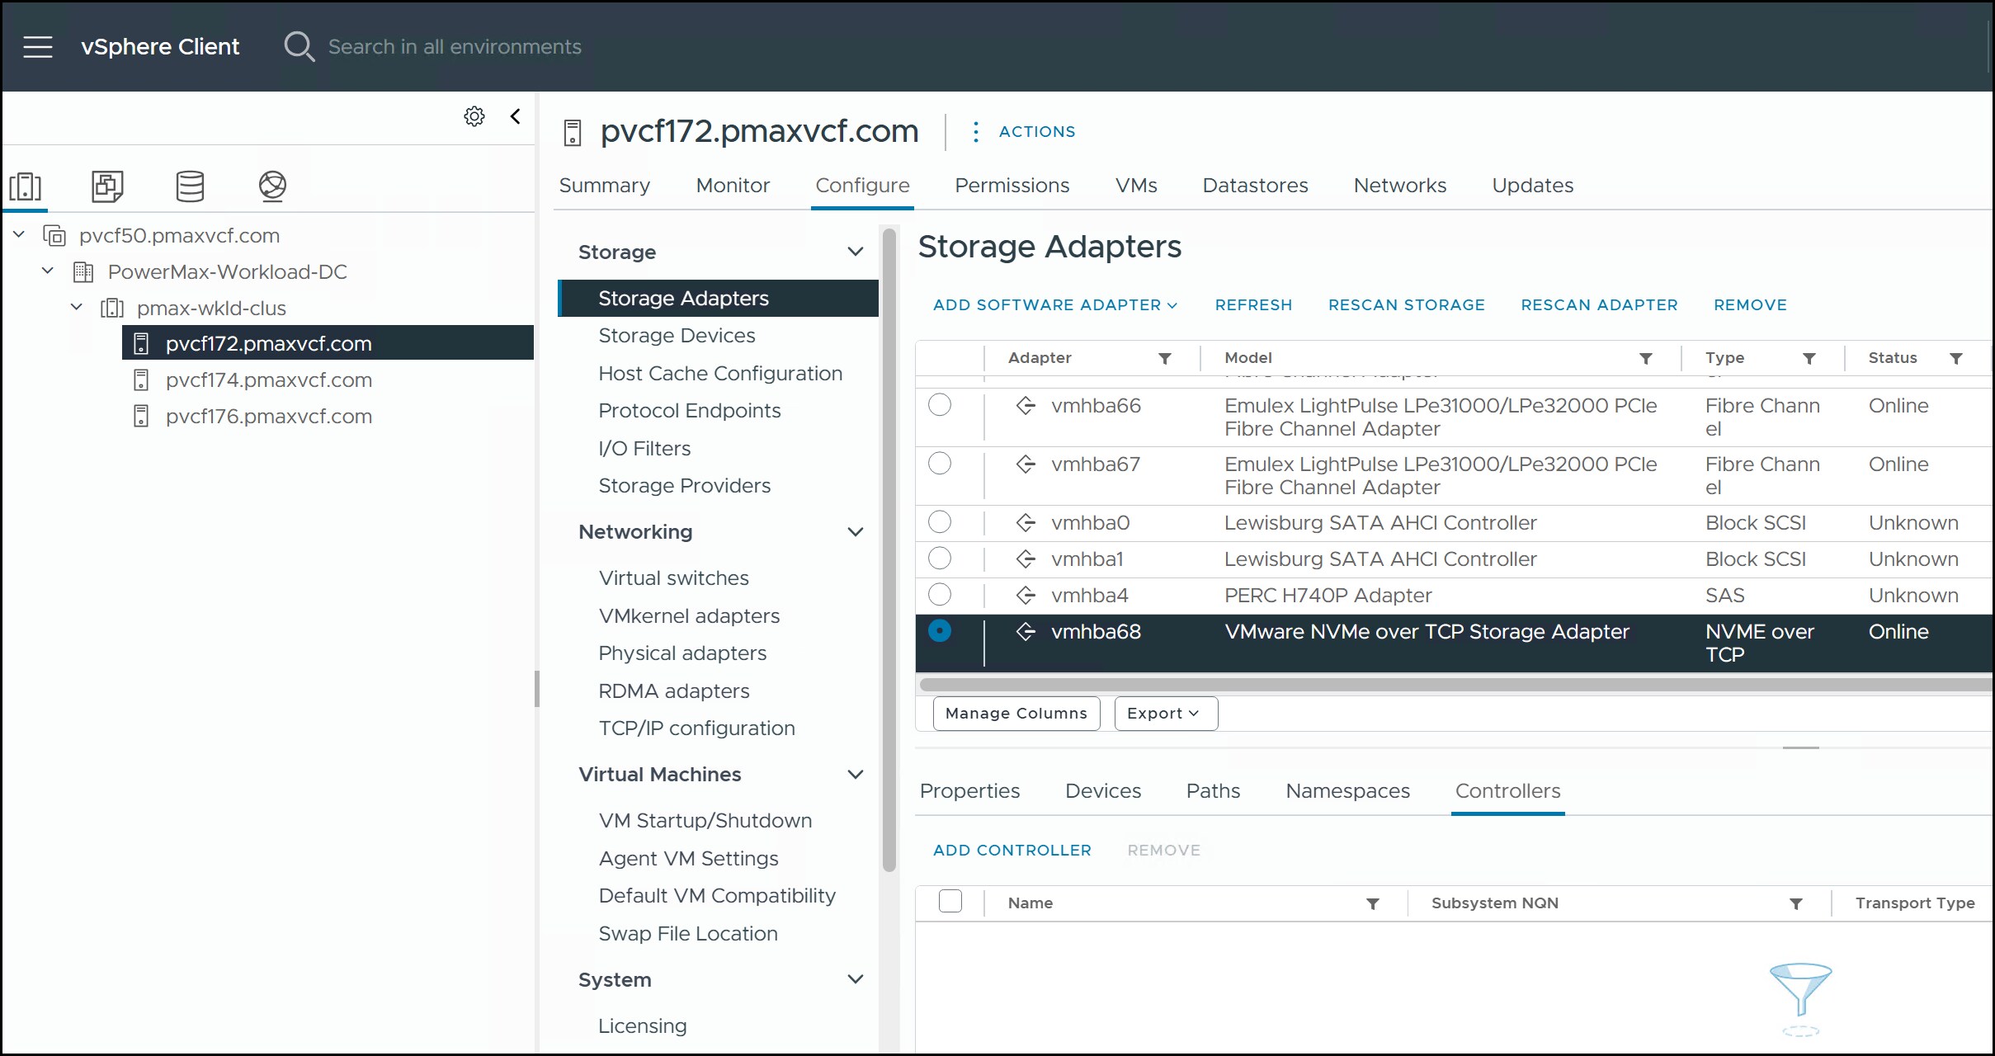
Task: Check the select-all controllers checkbox
Action: coord(950,902)
